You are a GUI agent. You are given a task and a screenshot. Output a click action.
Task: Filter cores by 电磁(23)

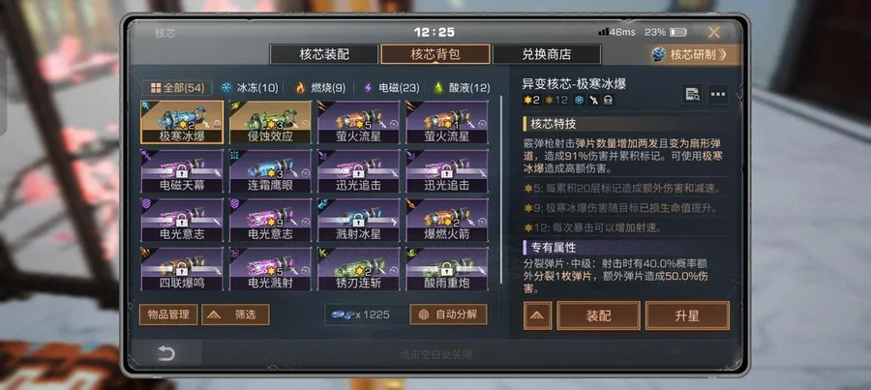click(x=391, y=88)
